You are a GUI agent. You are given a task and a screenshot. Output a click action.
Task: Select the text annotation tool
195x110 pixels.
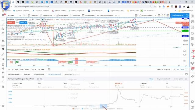point(3,37)
